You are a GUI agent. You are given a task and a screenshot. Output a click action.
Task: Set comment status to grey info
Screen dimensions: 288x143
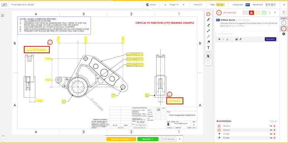click(245, 13)
